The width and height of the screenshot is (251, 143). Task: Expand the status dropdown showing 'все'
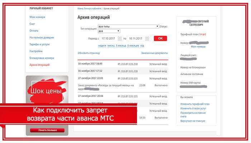point(109,31)
